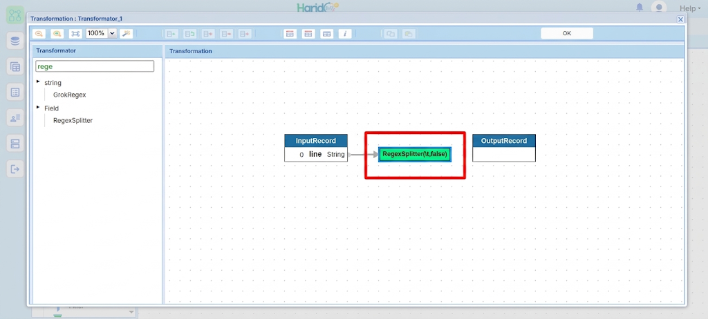Select RegexSplitter in the transformator tree
The width and height of the screenshot is (708, 319).
pyautogui.click(x=73, y=121)
